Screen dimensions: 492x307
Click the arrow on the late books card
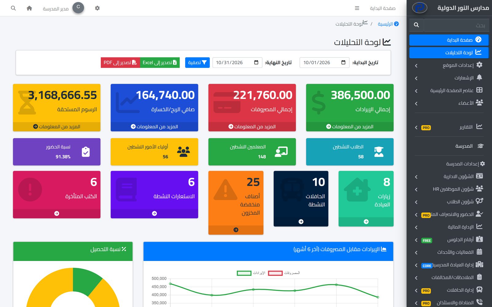pyautogui.click(x=57, y=213)
